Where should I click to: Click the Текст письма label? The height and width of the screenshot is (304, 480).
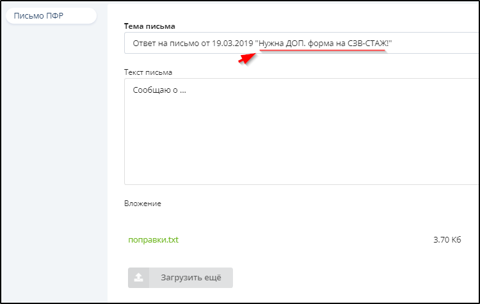(148, 72)
